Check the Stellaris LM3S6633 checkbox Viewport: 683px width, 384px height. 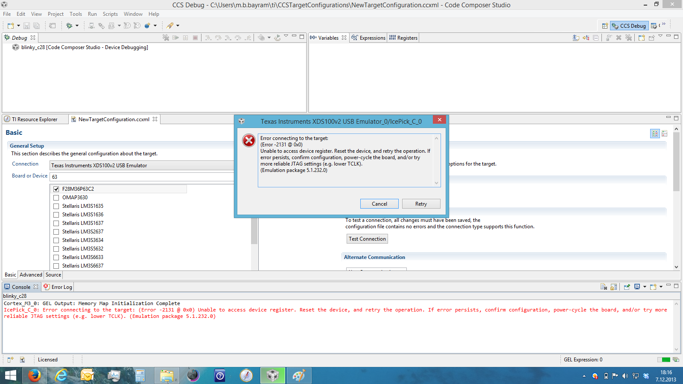pos(56,257)
